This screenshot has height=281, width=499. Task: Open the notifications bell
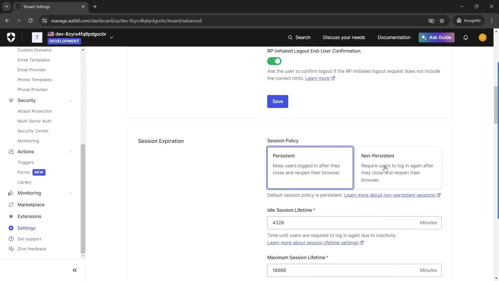point(466,37)
